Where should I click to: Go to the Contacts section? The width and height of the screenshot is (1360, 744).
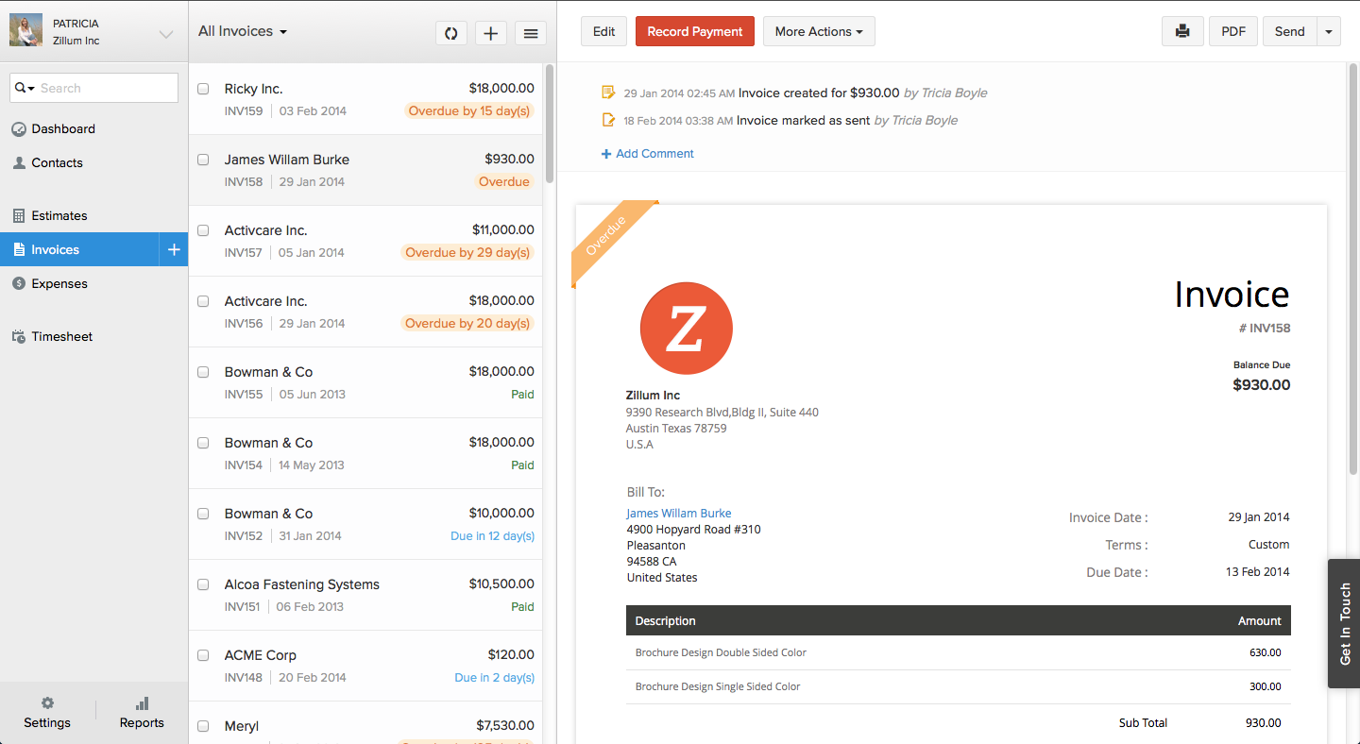[56, 162]
